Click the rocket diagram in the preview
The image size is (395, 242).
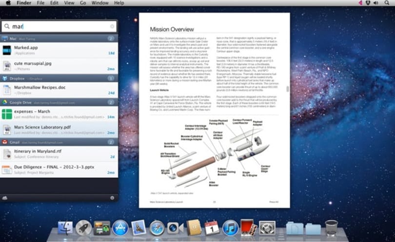coord(216,153)
